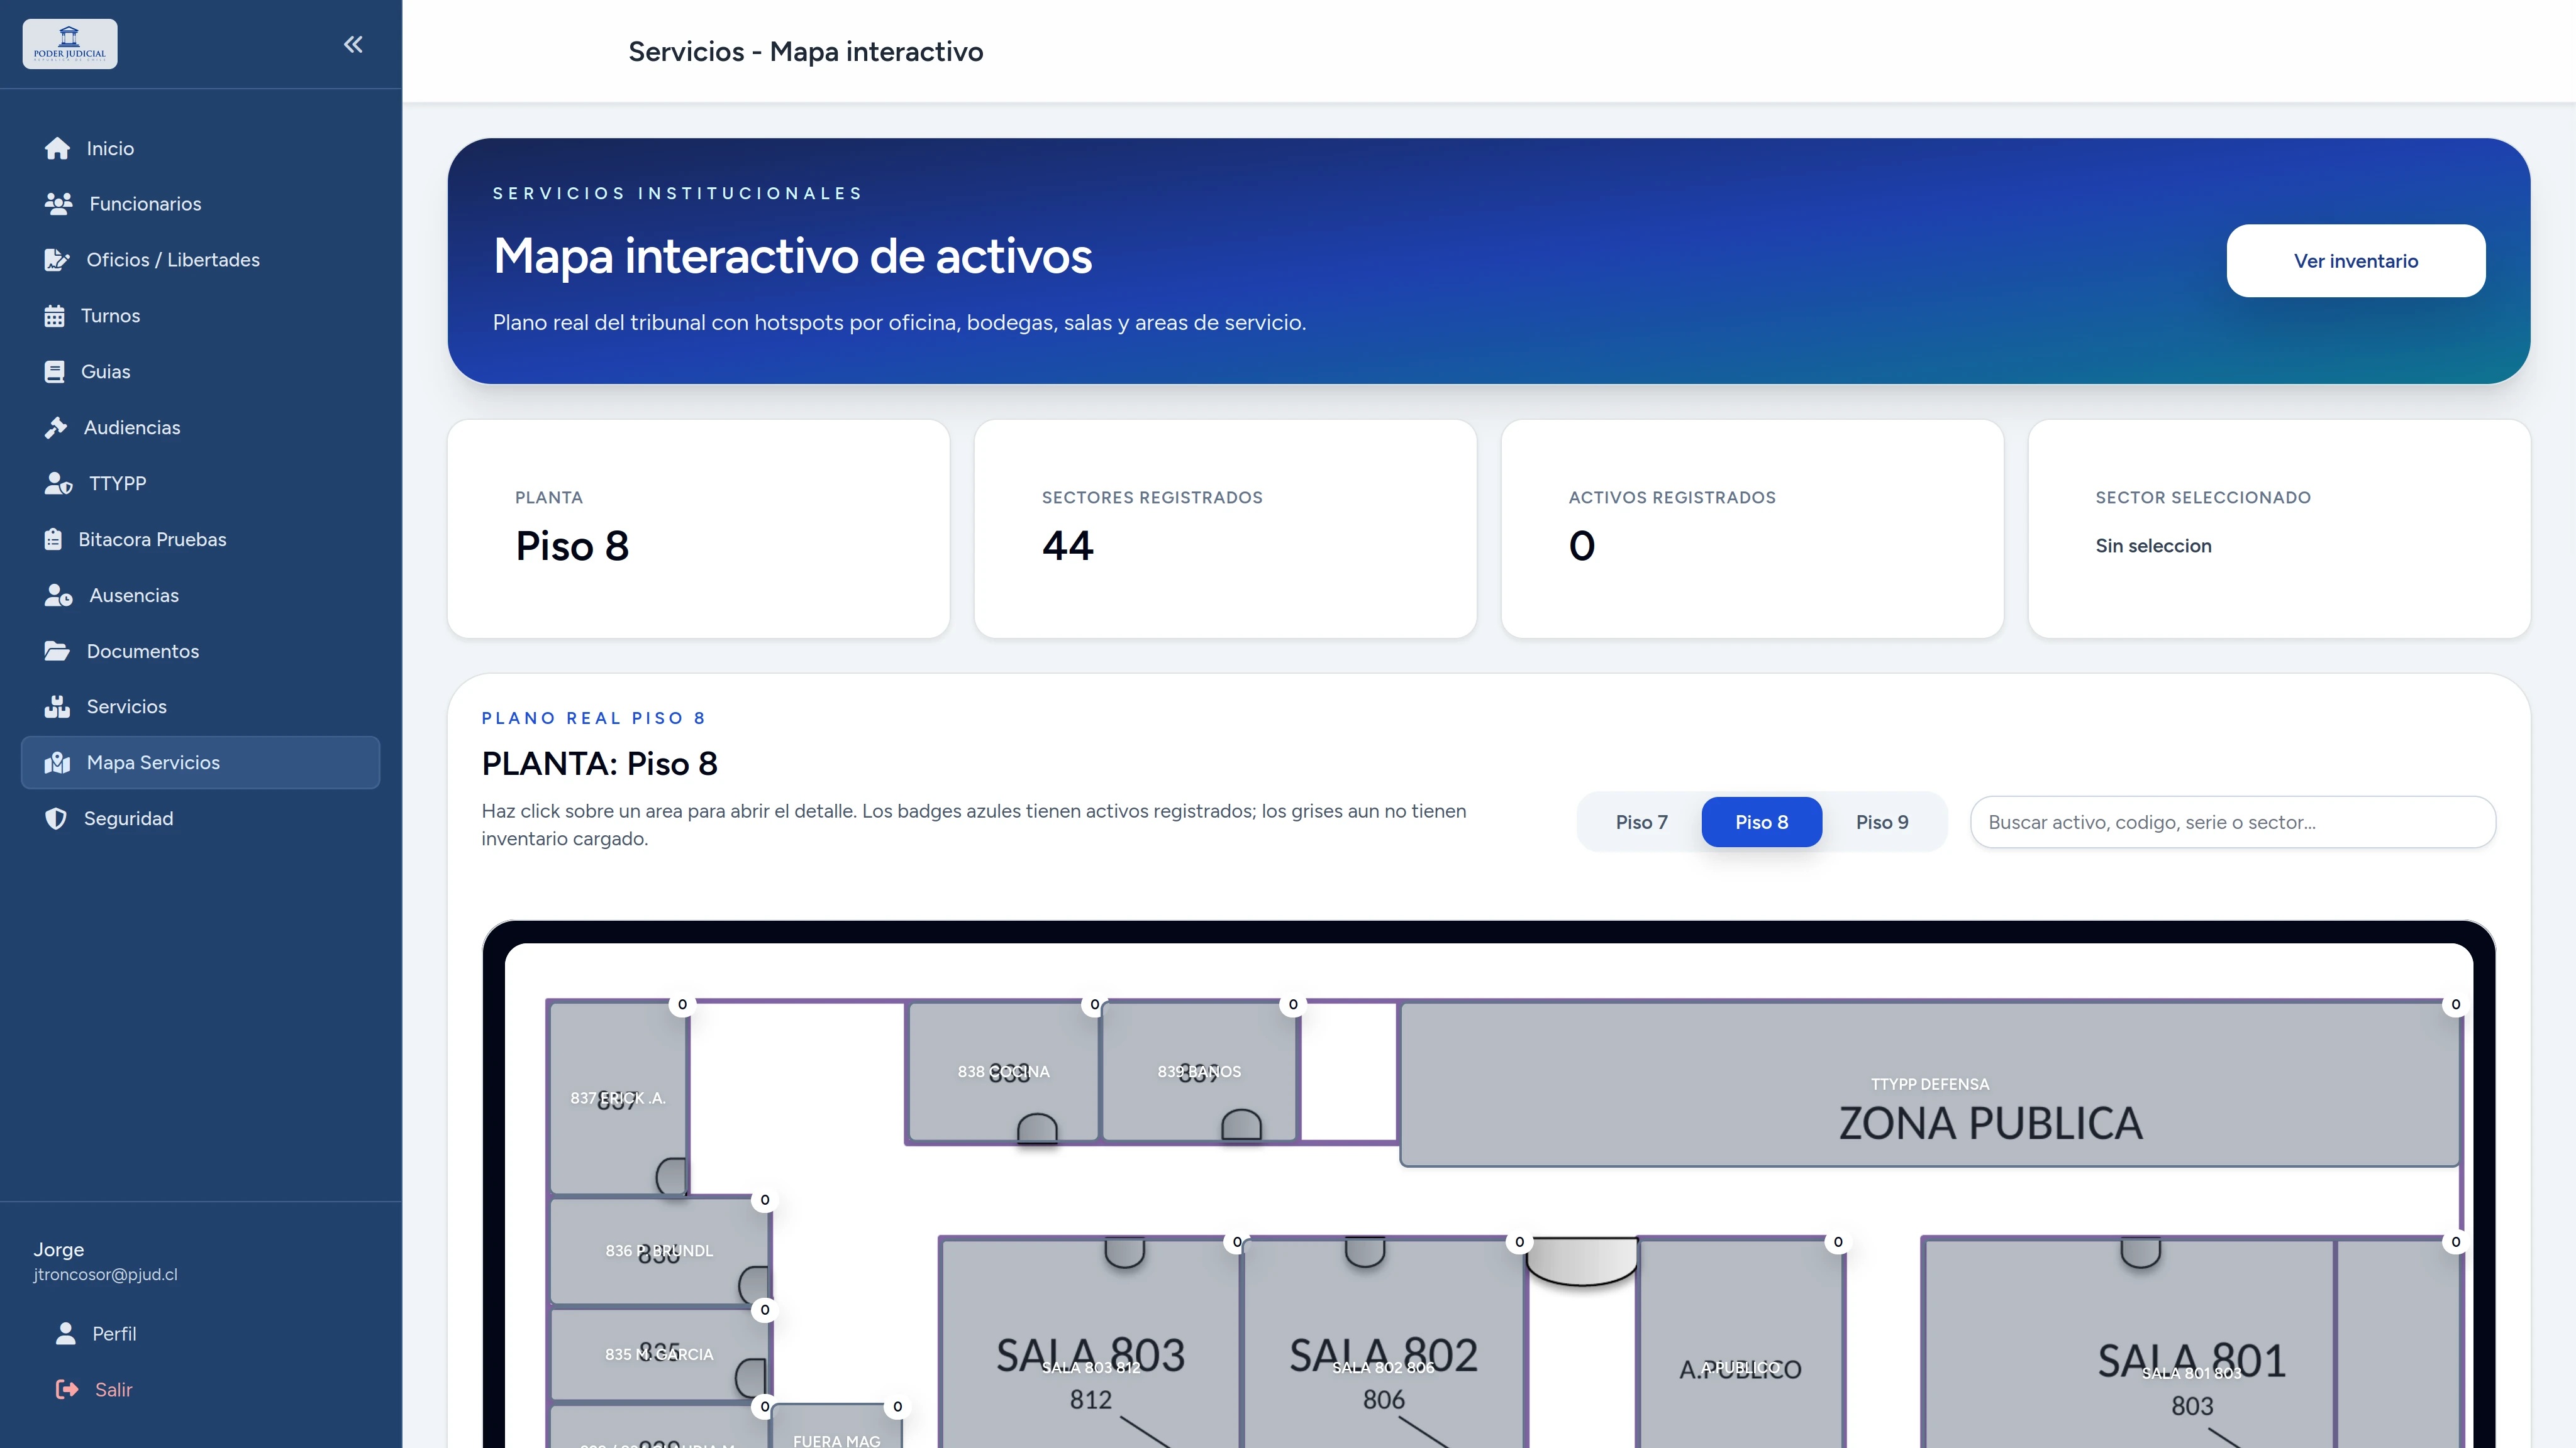Click the Mapa Servicios map icon
Viewport: 2576px width, 1448px height.
[57, 762]
